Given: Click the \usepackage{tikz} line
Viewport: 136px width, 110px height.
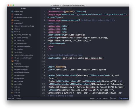Looking at the screenshot, I should coord(57,32).
